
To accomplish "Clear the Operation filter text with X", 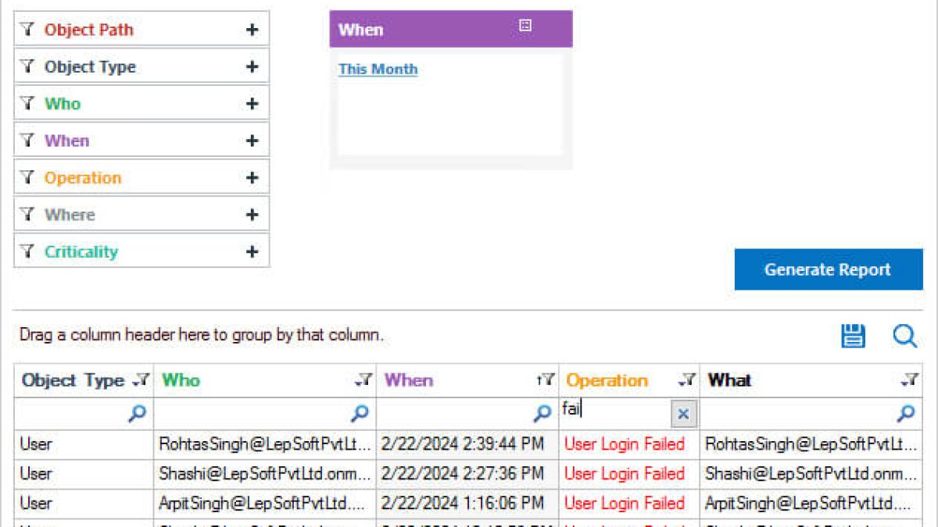I will pyautogui.click(x=683, y=414).
